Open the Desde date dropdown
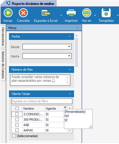This screenshot has width=119, height=144. [x=69, y=47]
